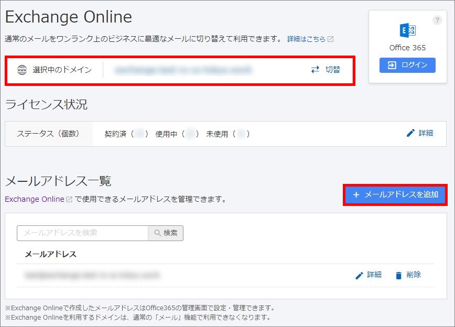Click the Office 365 label text
The height and width of the screenshot is (327, 455).
click(407, 48)
